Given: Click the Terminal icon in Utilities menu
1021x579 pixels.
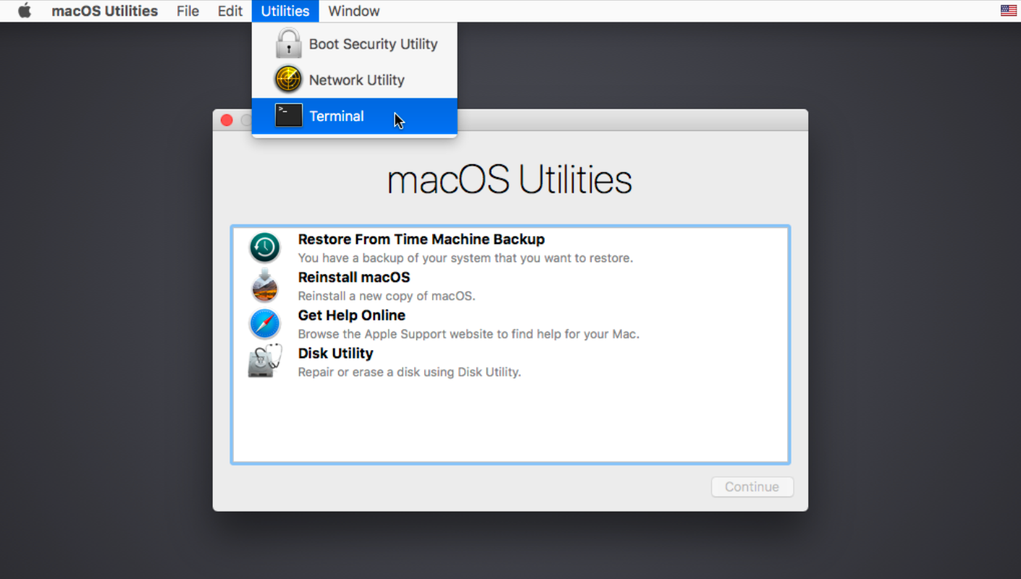Looking at the screenshot, I should pos(289,116).
